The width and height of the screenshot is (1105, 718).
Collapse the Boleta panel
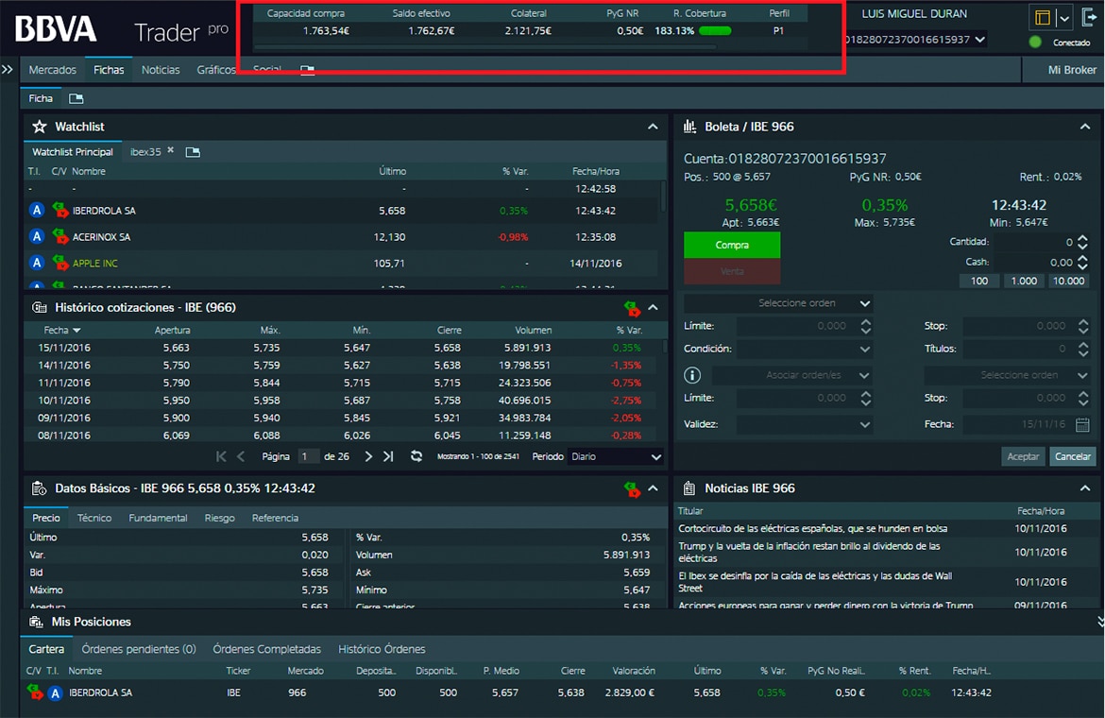[1085, 127]
